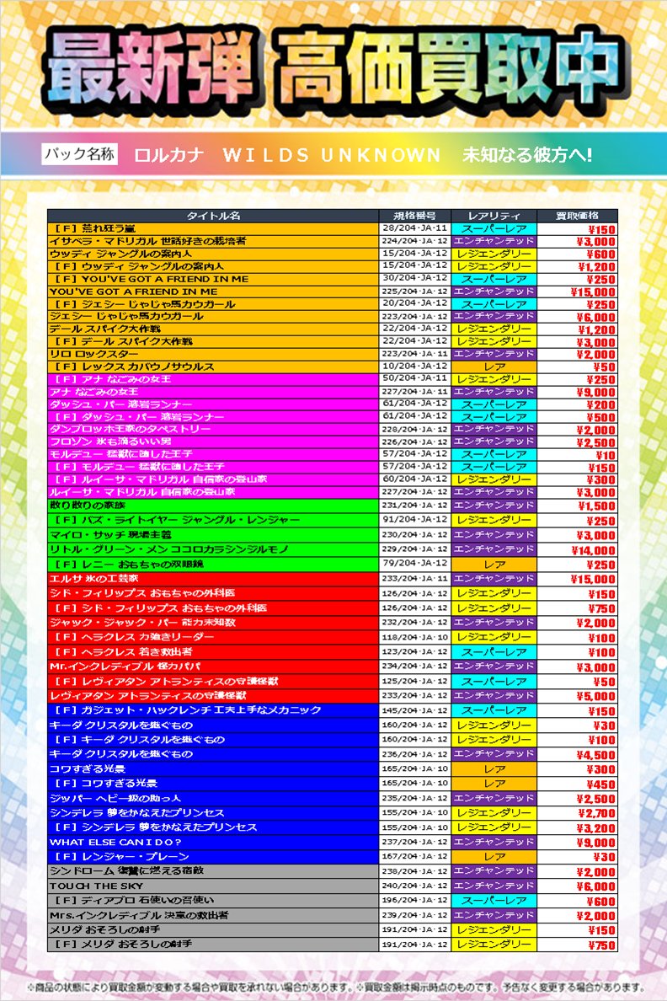This screenshot has height=1001, width=667.
Task: Click リトル・グリーン・メン ココロカラシンジルモノ title
Action: coord(213,549)
